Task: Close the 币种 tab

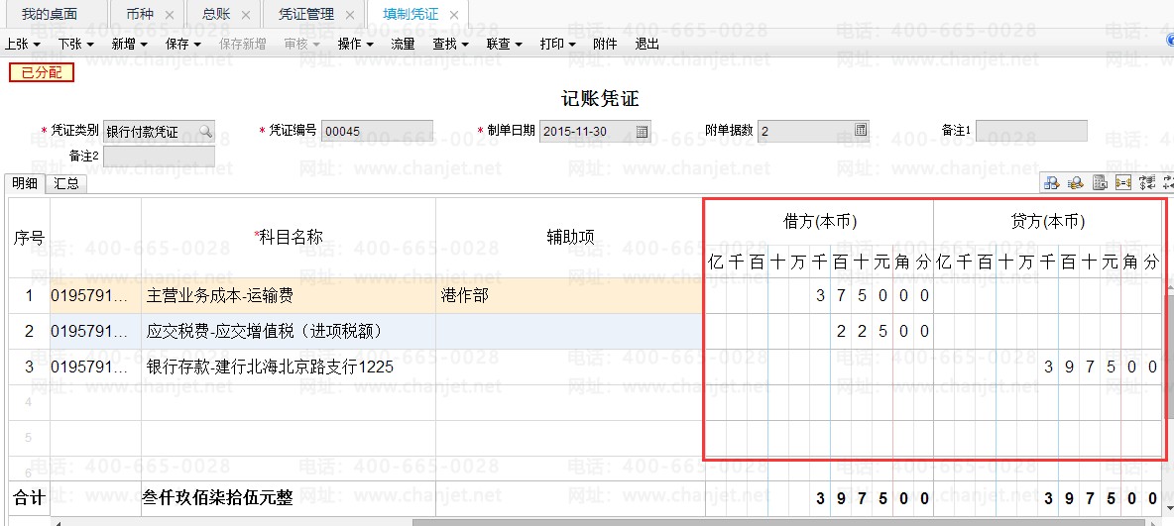Action: click(x=169, y=15)
